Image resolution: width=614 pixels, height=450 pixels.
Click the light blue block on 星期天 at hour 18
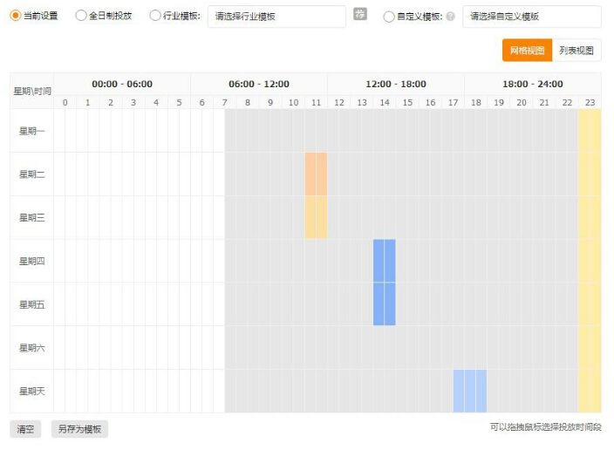pyautogui.click(x=475, y=391)
